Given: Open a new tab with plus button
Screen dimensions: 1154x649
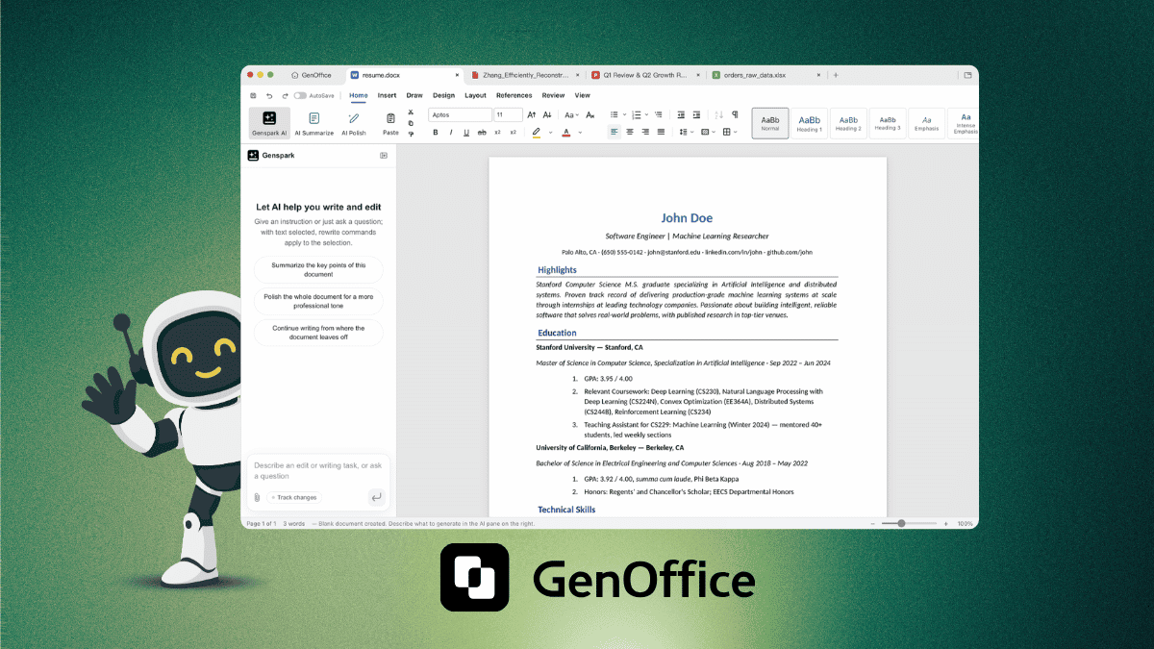Looking at the screenshot, I should pyautogui.click(x=836, y=75).
